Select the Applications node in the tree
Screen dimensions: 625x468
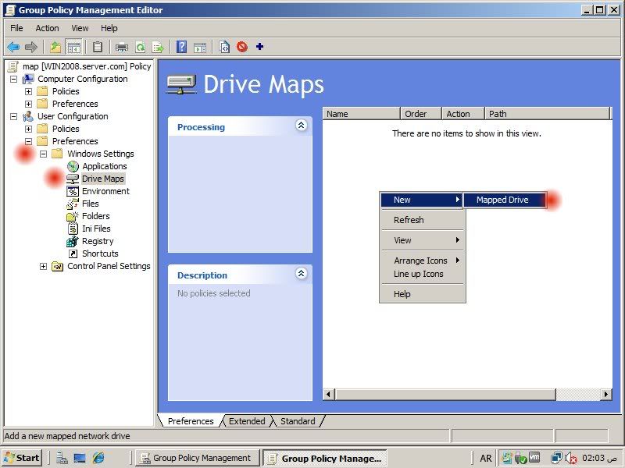(x=105, y=166)
